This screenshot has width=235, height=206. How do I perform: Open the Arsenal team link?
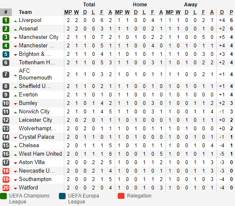[28, 29]
